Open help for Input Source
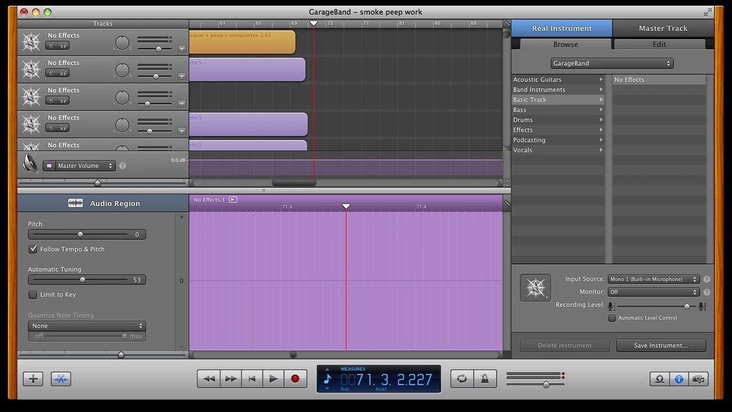 [x=707, y=279]
